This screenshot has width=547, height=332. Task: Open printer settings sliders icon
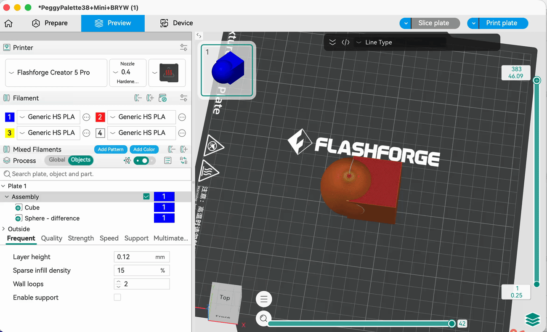point(183,48)
